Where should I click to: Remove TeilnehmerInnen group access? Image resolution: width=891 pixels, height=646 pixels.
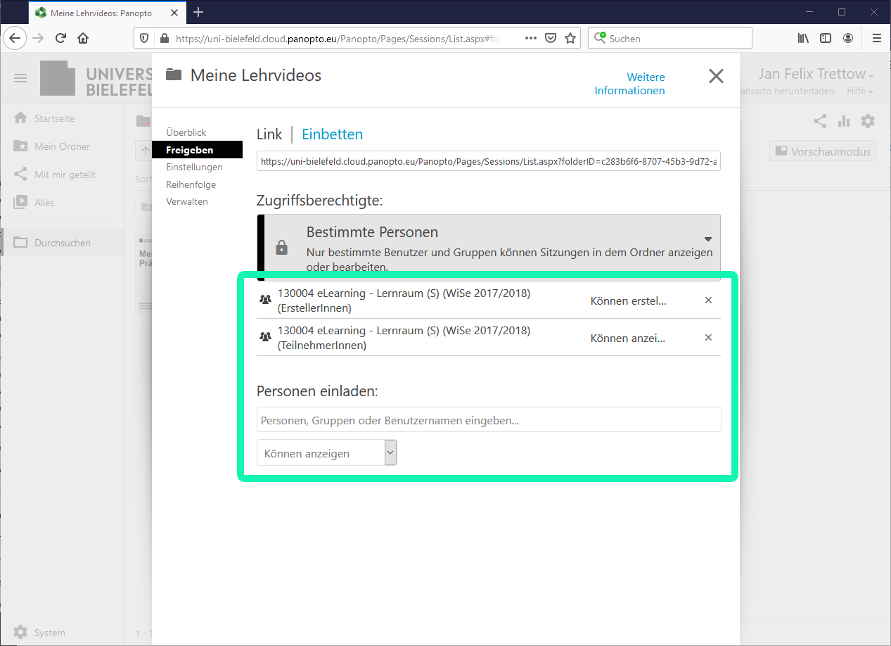point(708,338)
